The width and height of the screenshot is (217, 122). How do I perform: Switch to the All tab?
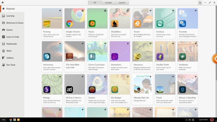point(95,3)
